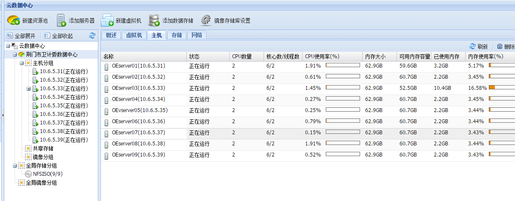This screenshot has height=201, width=515.
Task: Select the OEserver03(10.6.5.33) table row
Action: pos(138,88)
